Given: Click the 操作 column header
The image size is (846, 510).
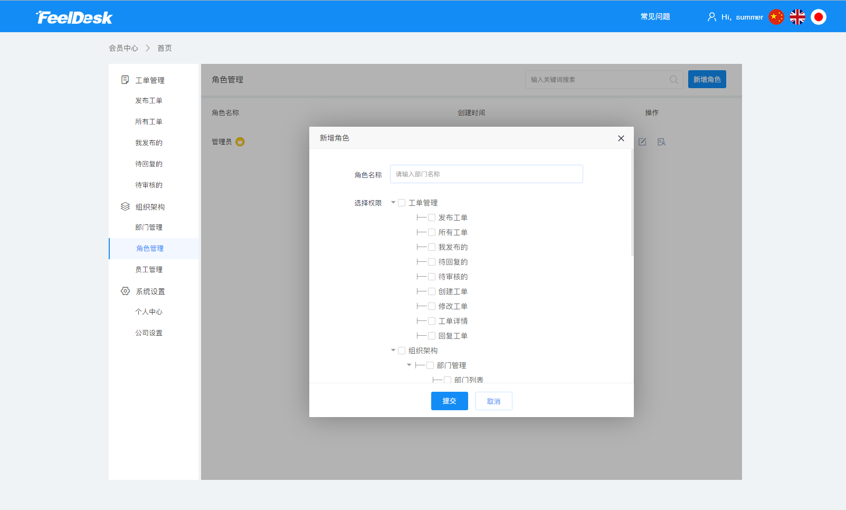Looking at the screenshot, I should [652, 113].
